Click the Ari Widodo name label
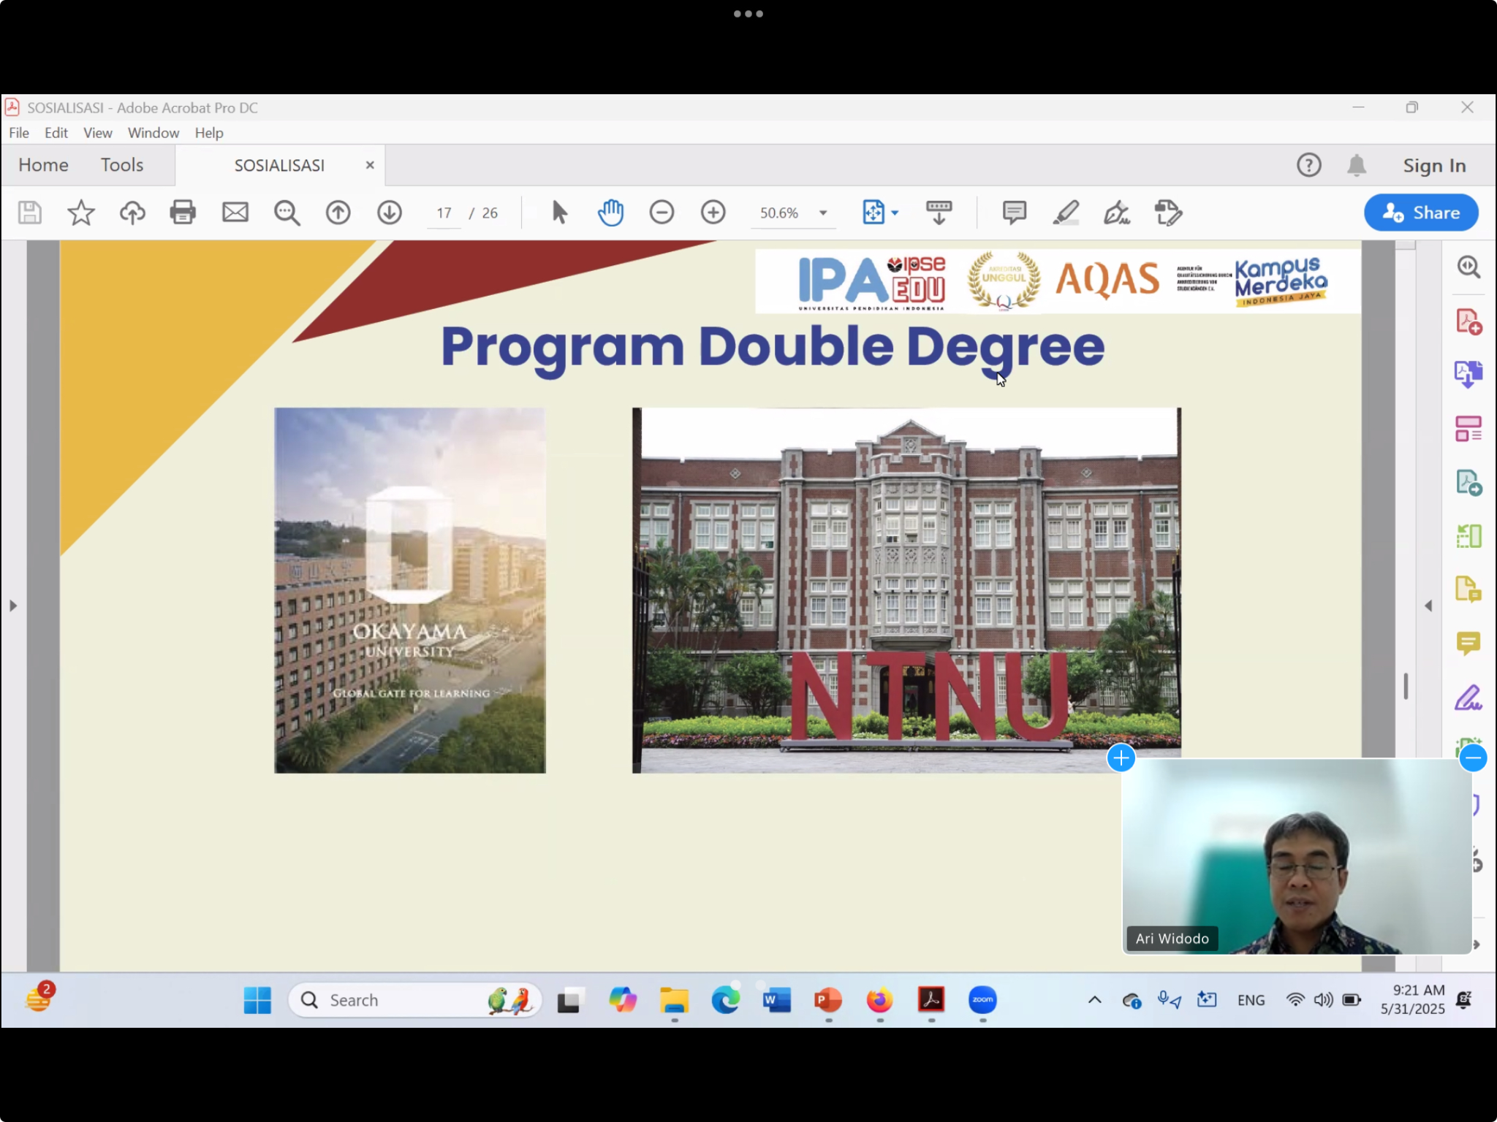 [x=1172, y=939]
